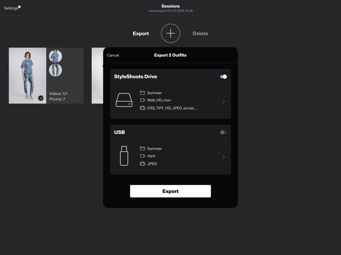
Task: Click the plus icon to add session
Action: click(x=170, y=33)
